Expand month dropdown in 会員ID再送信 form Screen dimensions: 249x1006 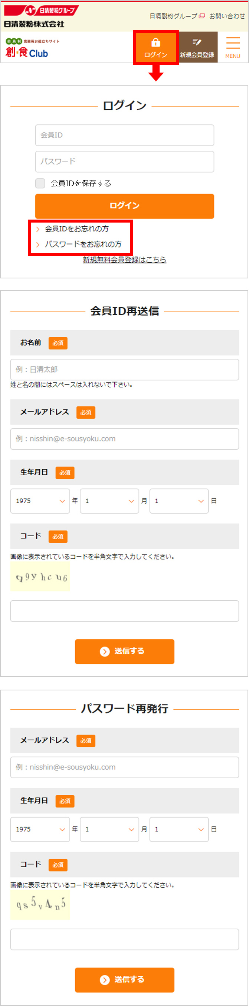coord(109,501)
